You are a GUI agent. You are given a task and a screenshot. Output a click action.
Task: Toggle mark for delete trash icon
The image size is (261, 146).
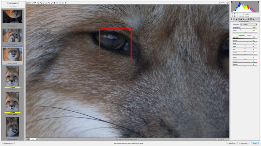coord(66,3)
